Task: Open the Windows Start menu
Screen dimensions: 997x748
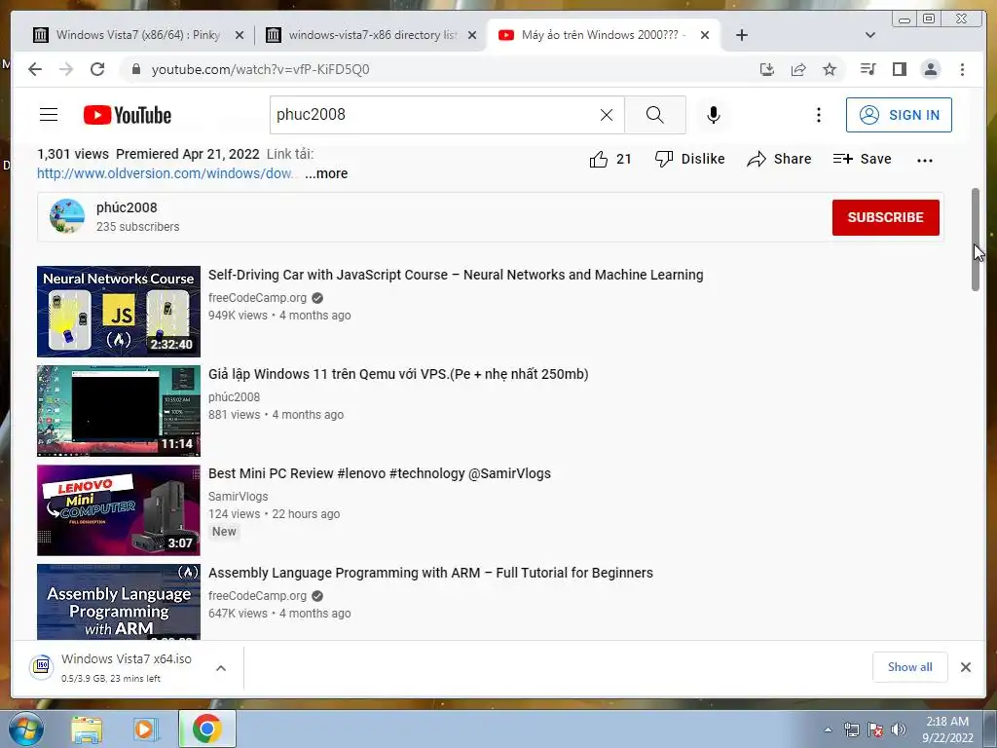Action: (26, 729)
